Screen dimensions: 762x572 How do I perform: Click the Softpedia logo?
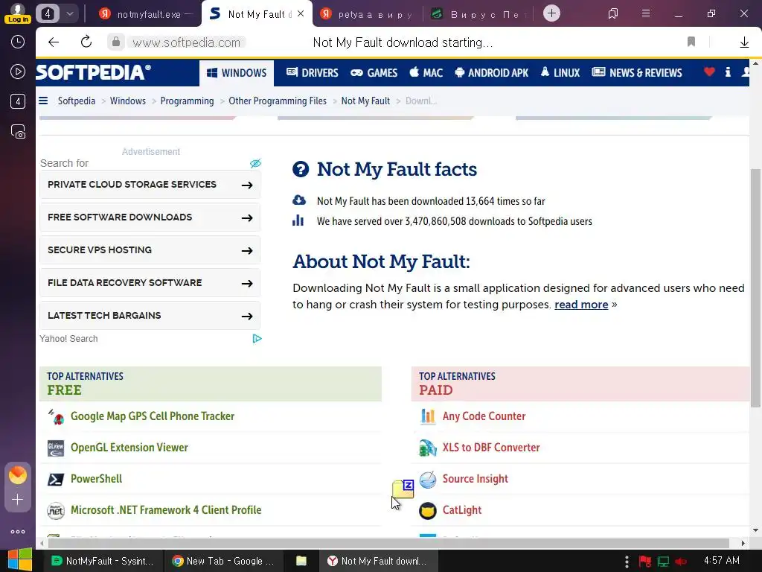(x=93, y=72)
